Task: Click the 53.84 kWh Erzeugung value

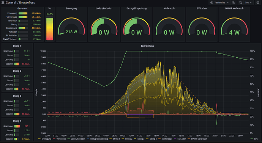Action: [x=36, y=13]
